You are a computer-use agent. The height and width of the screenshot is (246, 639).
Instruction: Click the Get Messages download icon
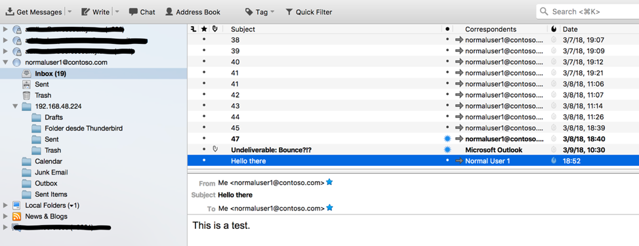tap(10, 12)
